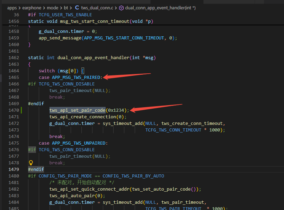Viewport: 284px width, 210px height.
Task: Click tws_pair_timeout on line 1484
Action: (x=183, y=202)
